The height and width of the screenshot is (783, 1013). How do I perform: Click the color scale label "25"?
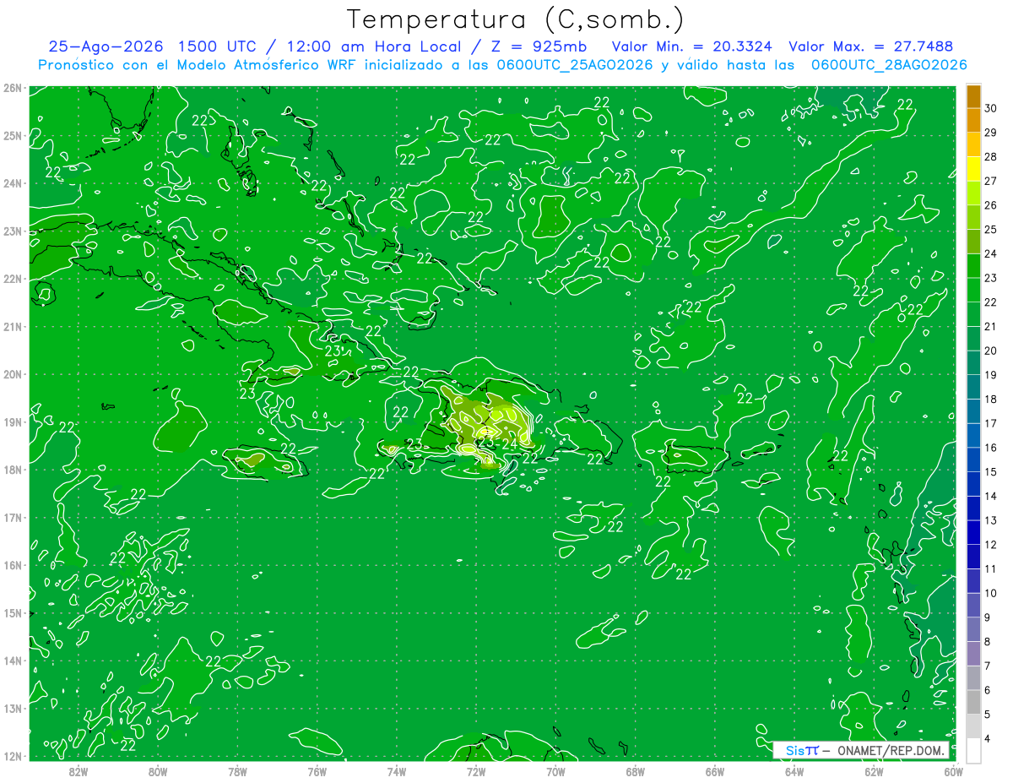pyautogui.click(x=990, y=230)
